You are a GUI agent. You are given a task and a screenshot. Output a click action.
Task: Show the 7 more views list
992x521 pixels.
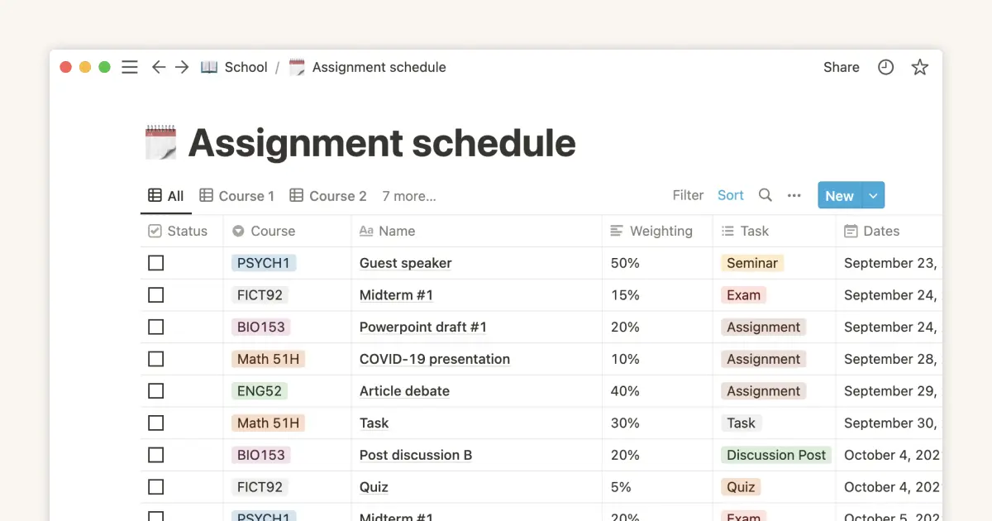(409, 196)
